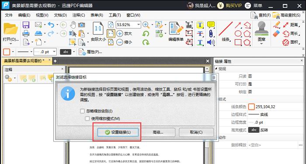Viewport: 306px width, 164px height.
Task: Click the document vertical scrollbar up arrow
Action: [x=207, y=69]
